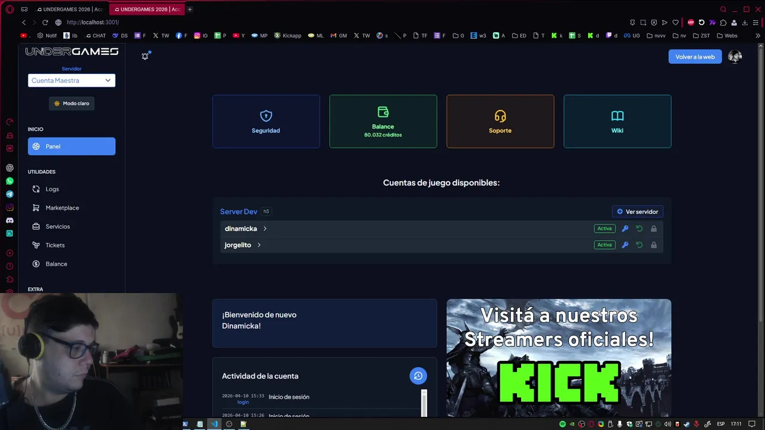Screen dimensions: 765x430
Task: Open the user avatar menu
Action: pos(735,57)
